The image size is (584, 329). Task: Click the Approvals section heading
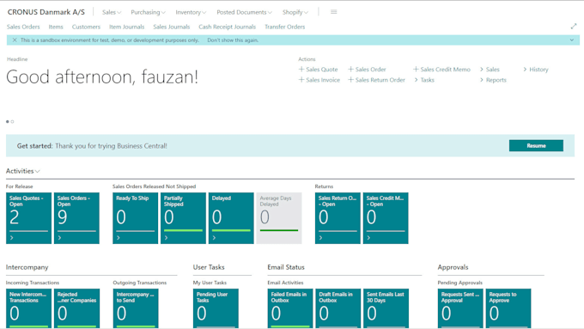(x=453, y=267)
